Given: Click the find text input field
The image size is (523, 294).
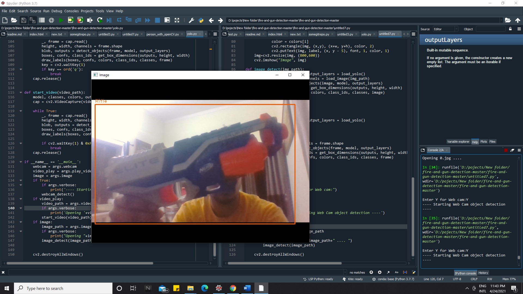Looking at the screenshot, I should point(174,272).
